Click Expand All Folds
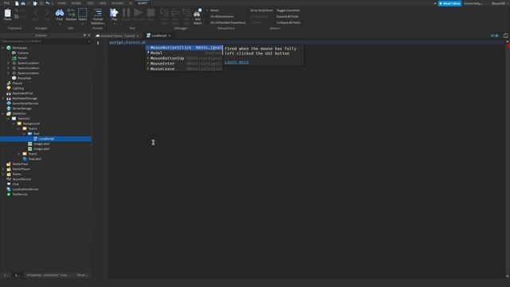The image size is (510, 287). point(288,16)
